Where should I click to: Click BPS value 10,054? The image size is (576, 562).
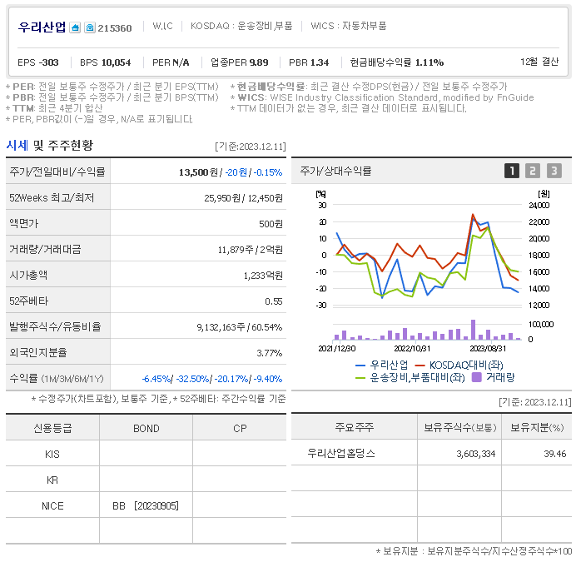(x=116, y=62)
